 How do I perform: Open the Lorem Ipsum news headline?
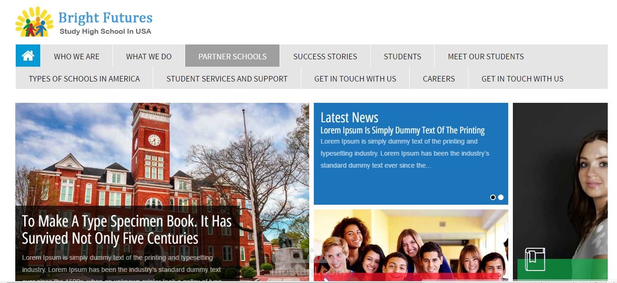pos(403,130)
